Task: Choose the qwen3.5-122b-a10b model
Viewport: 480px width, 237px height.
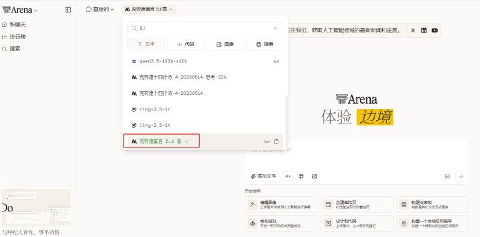Action: 205,61
